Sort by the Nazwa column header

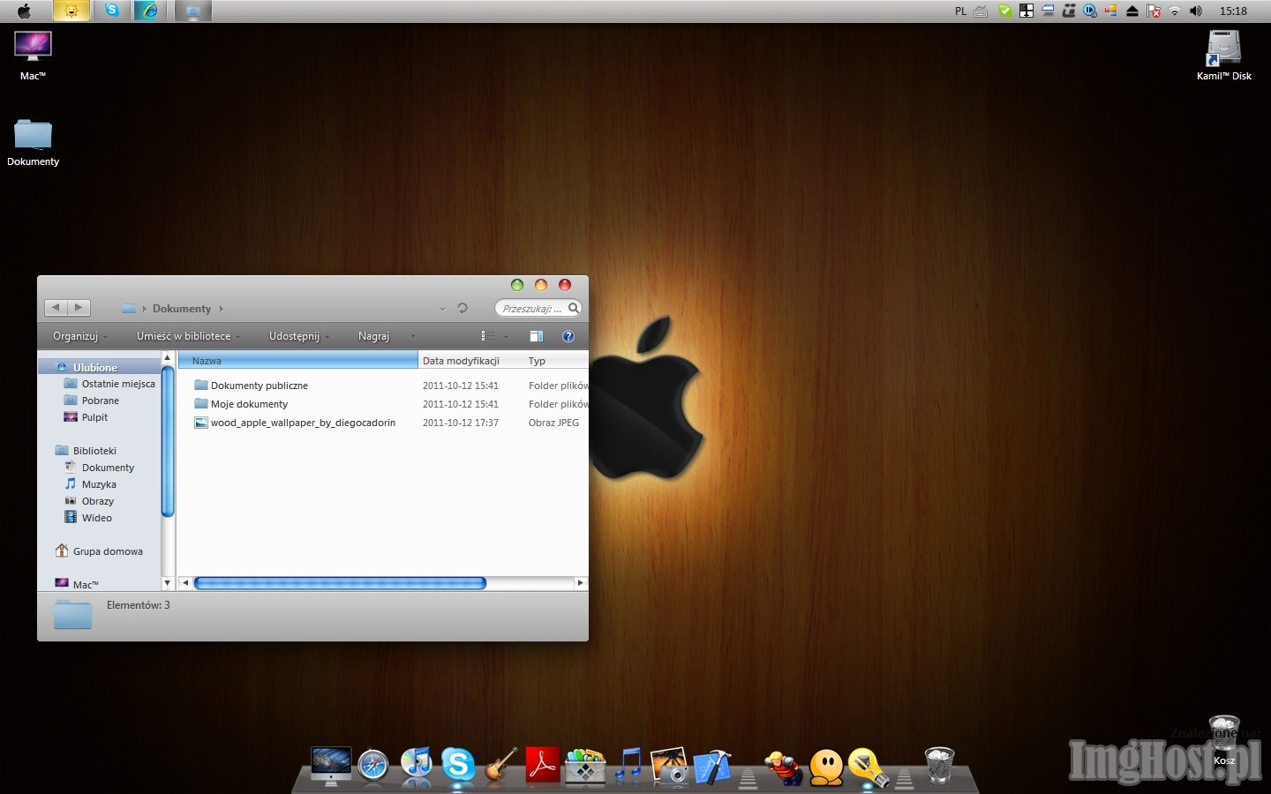(x=297, y=360)
